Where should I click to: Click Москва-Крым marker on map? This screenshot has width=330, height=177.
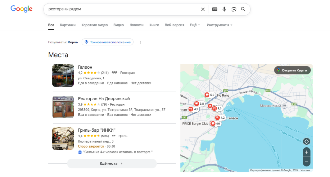pyautogui.click(x=284, y=106)
